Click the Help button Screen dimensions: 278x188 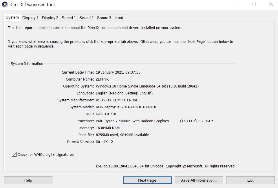click(28, 180)
